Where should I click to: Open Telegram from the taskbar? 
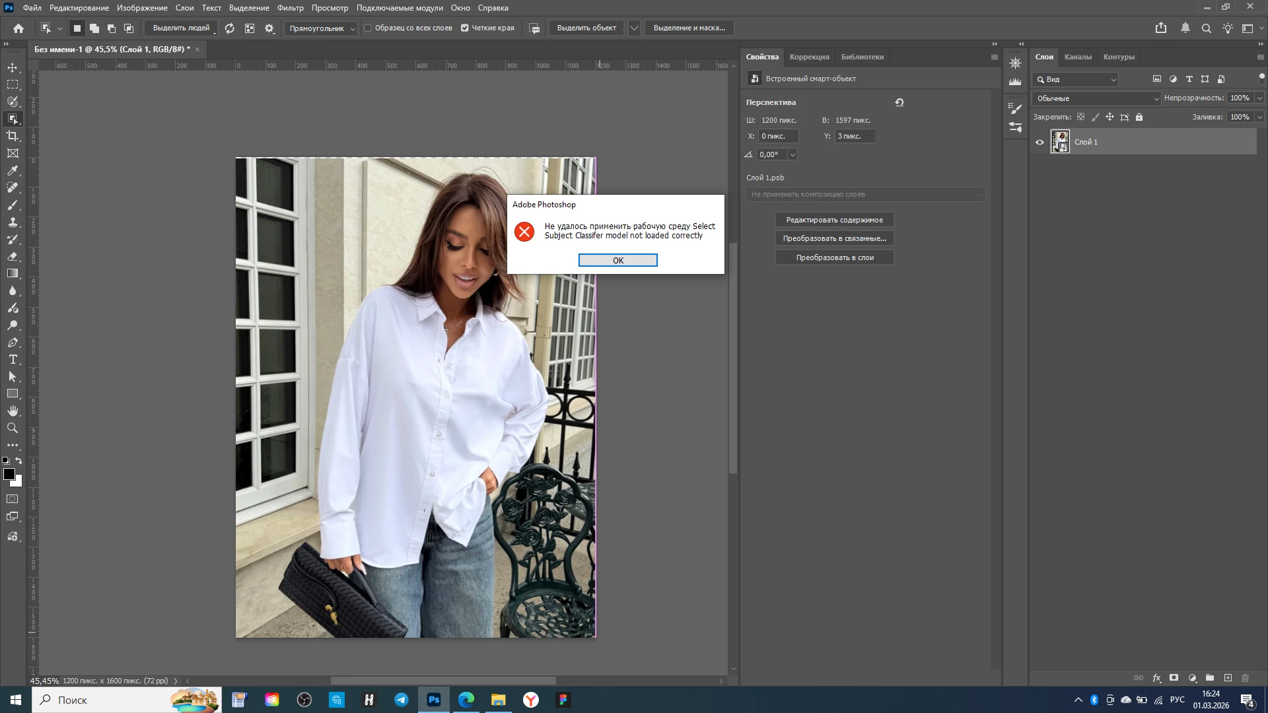[402, 700]
